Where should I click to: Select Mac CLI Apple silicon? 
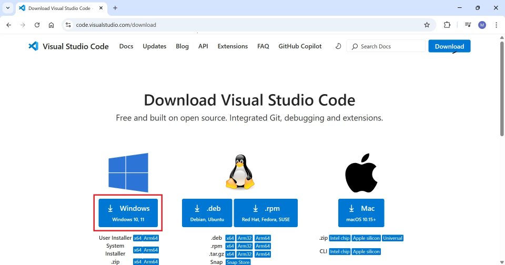point(366,251)
